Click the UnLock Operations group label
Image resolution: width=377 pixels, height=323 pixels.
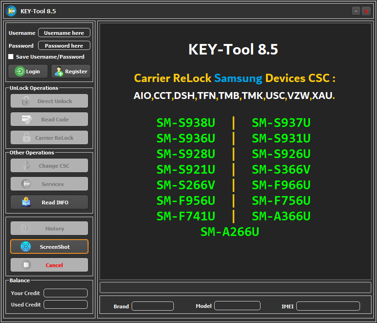[34, 88]
